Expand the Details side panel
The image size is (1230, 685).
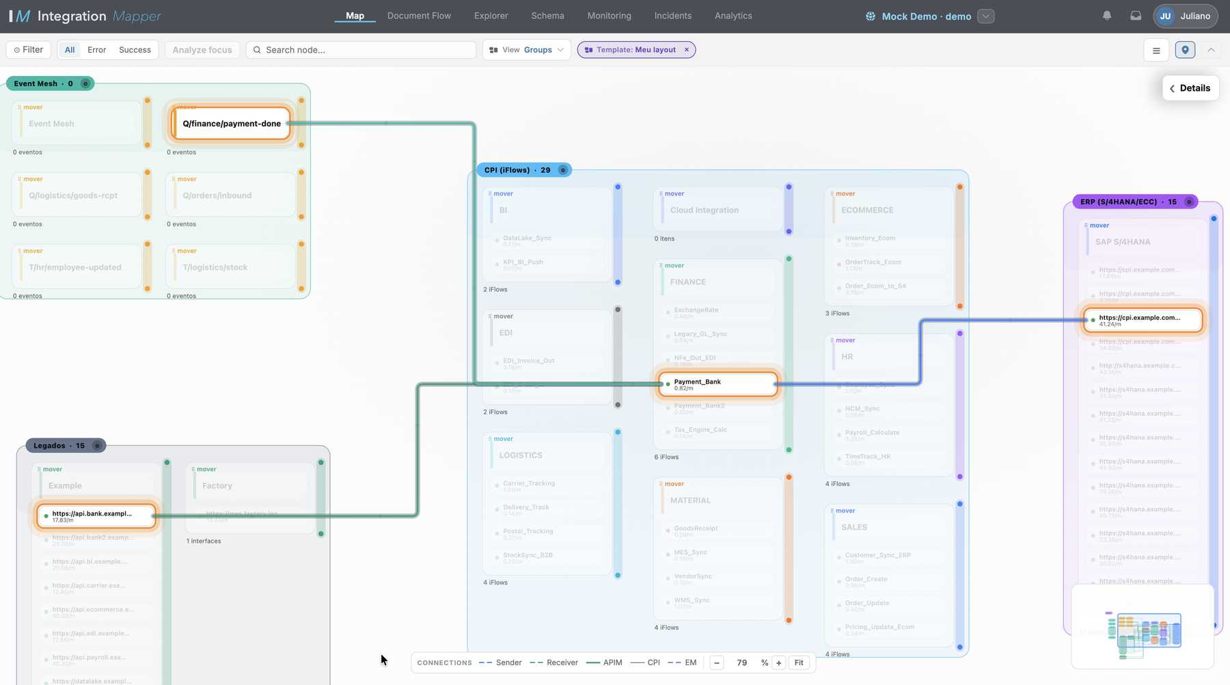pos(1190,88)
